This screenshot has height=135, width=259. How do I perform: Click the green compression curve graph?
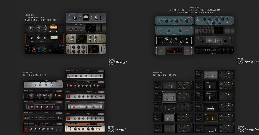coord(90,27)
